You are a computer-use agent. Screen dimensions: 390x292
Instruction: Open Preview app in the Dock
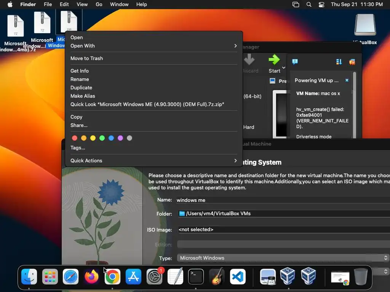(268, 277)
